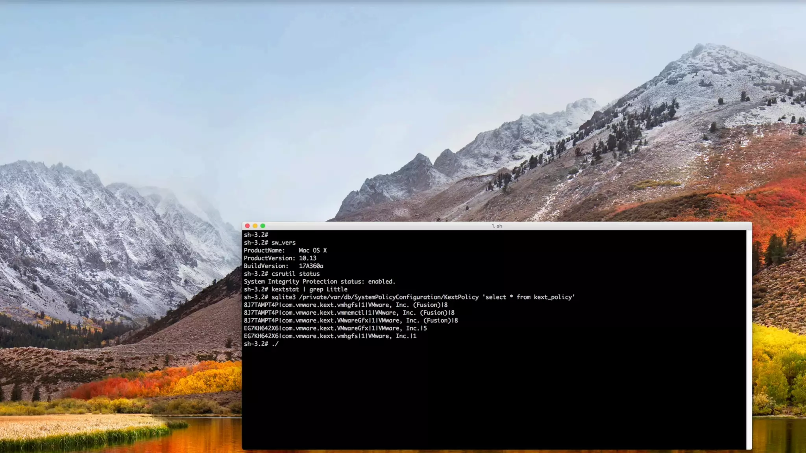The width and height of the screenshot is (806, 453).
Task: Click the EG7KH642X6 VMwareGfx result row
Action: tap(335, 328)
